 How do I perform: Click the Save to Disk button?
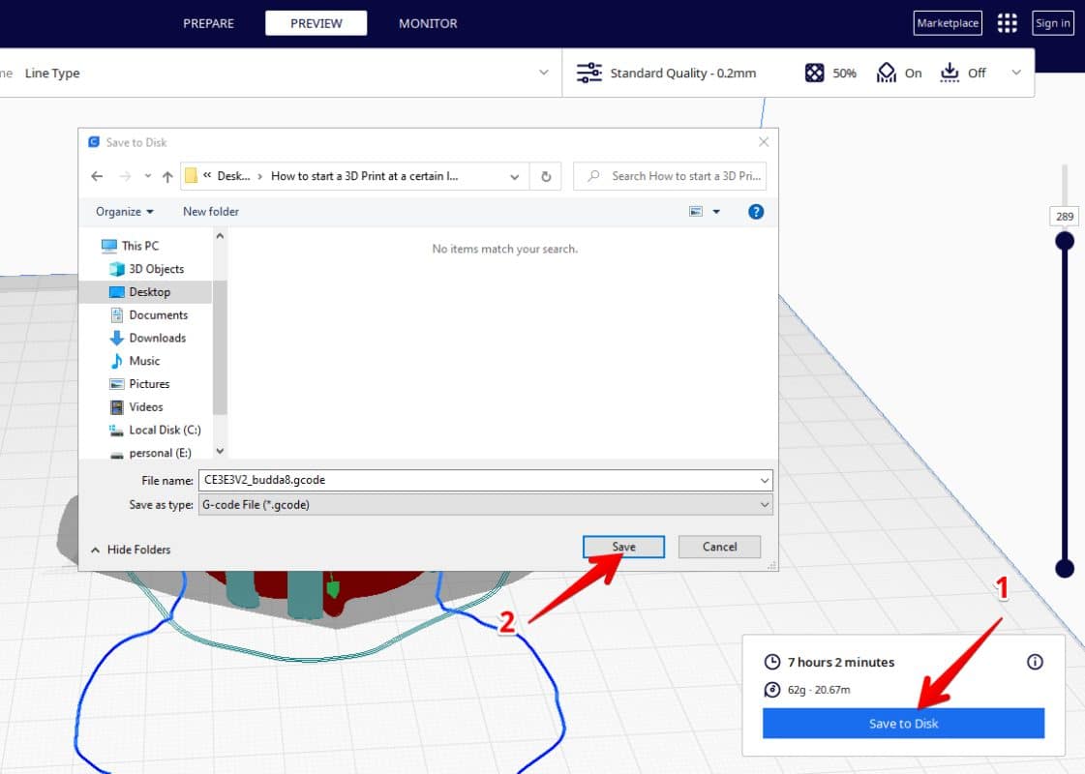902,723
